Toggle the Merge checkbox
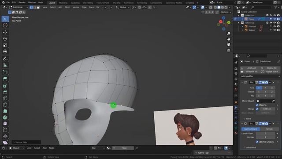The width and height of the screenshot is (282, 159). coord(257,109)
